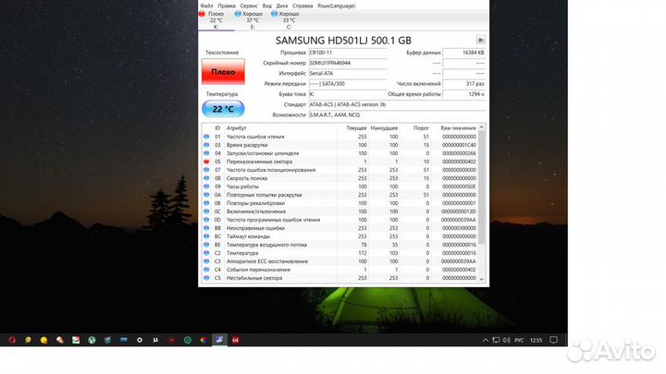Click the S.M.A.R.T., AAM, NCQ field
The image size is (666, 374).
coord(397,115)
